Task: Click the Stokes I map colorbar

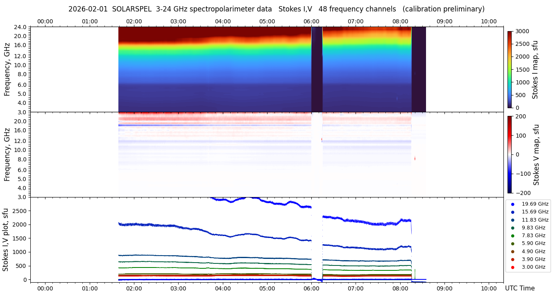Action: coord(510,69)
